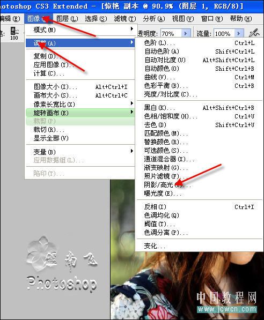Click the flow 100% input field

point(224,33)
